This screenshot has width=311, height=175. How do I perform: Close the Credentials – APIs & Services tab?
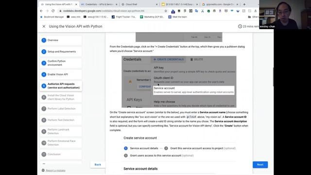tap(117, 4)
